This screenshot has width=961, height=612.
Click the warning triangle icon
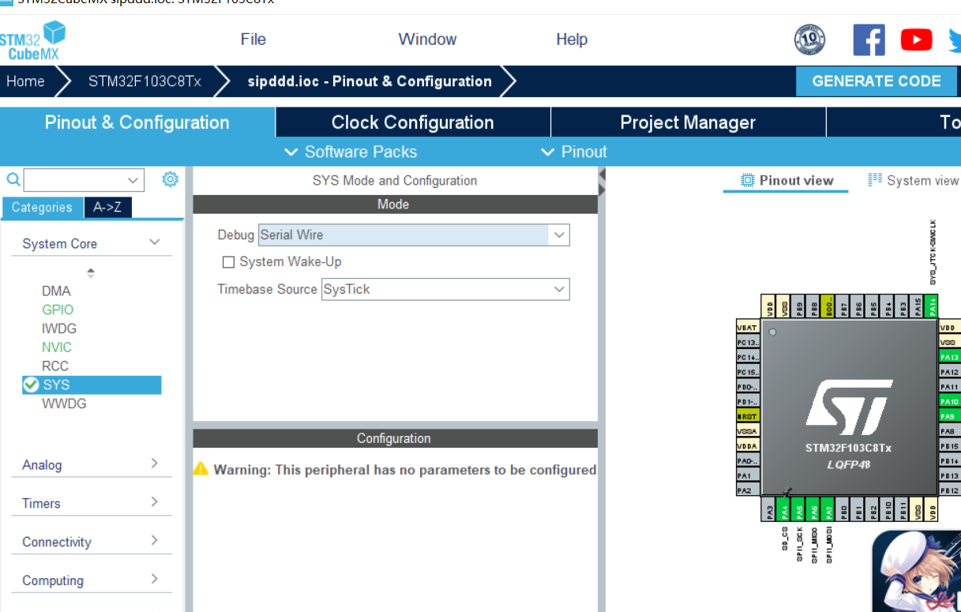(x=201, y=468)
